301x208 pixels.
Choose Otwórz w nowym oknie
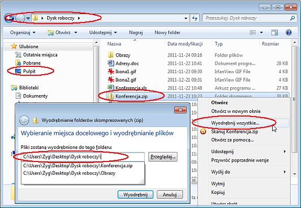point(236,111)
